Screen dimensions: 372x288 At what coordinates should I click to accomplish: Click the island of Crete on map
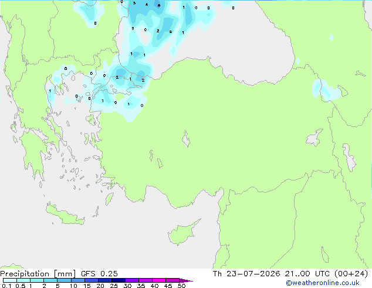pos(65,215)
